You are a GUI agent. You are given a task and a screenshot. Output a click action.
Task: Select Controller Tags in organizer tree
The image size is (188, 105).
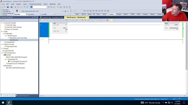(11, 25)
